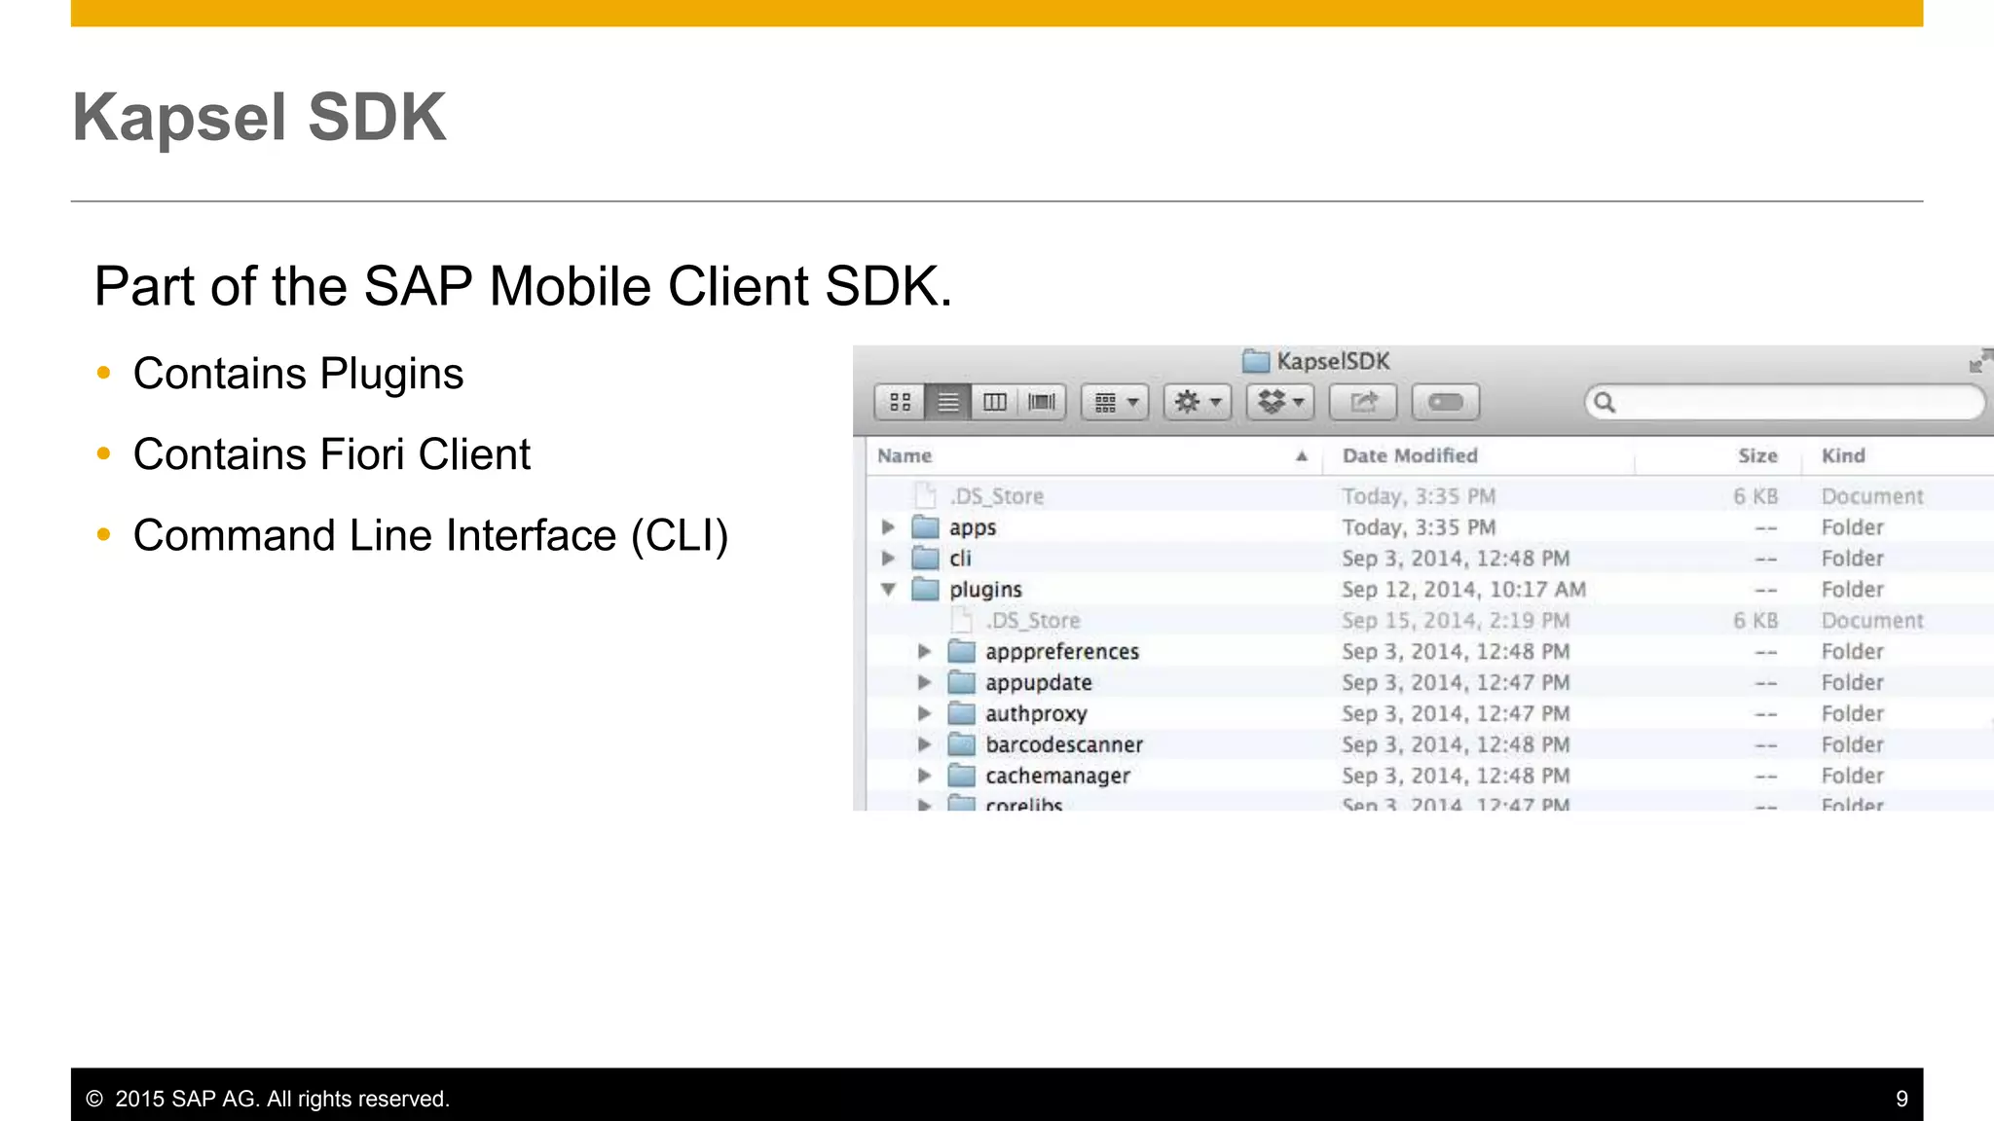Viewport: 1994px width, 1121px height.
Task: Switch Finder to Cover Flow view
Action: point(1042,402)
